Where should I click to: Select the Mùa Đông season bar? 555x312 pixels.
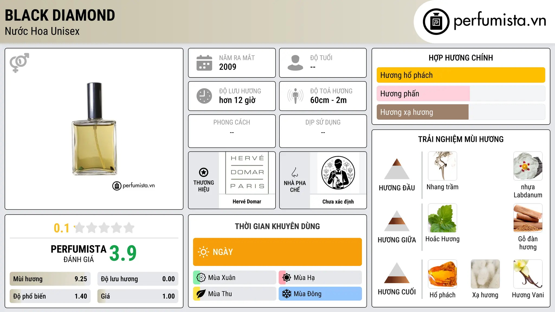(320, 294)
